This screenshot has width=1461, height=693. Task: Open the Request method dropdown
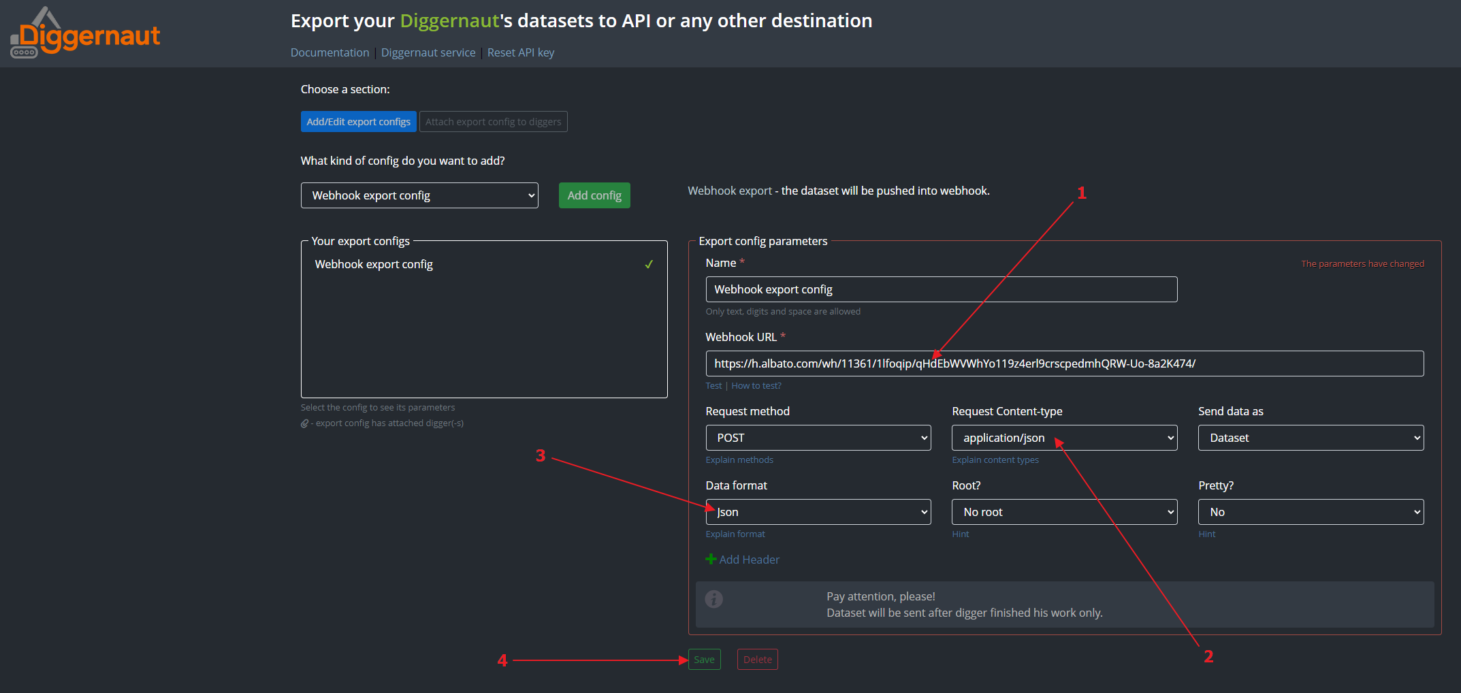pos(818,438)
